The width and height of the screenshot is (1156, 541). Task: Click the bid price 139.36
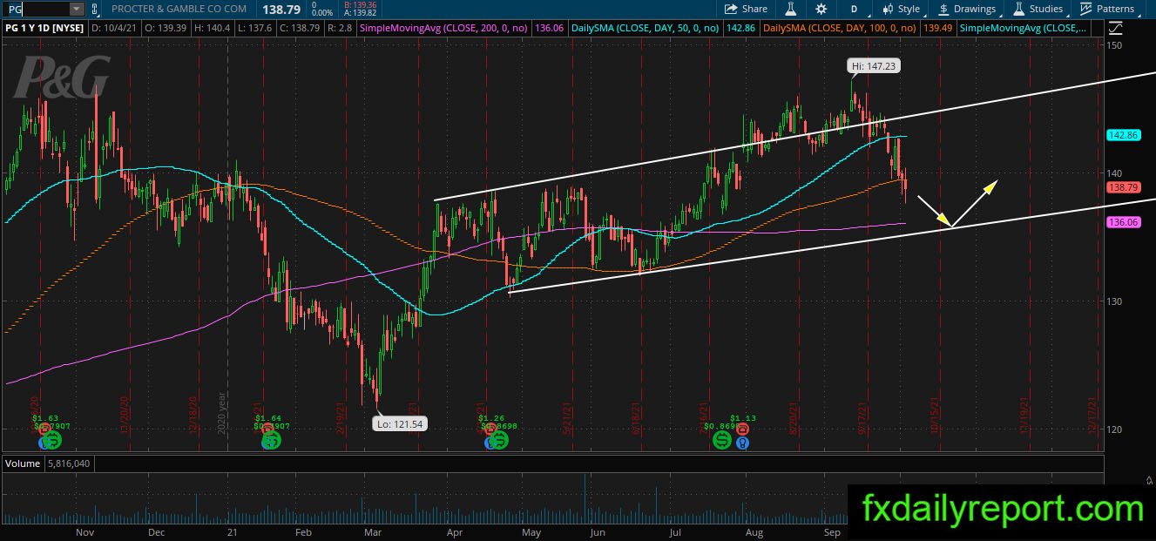tap(358, 4)
